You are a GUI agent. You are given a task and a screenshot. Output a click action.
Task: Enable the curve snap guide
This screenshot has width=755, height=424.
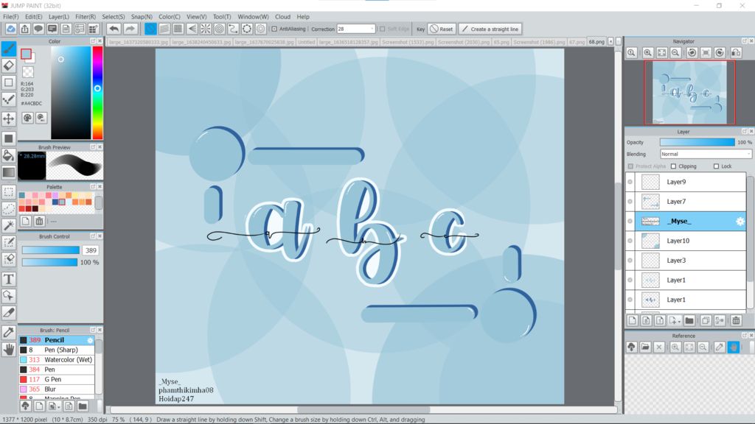pyautogui.click(x=233, y=29)
